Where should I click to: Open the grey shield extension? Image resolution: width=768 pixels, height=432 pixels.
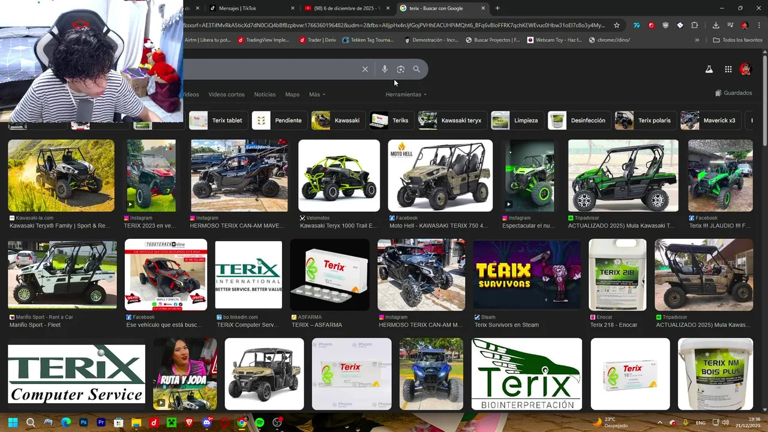(x=665, y=25)
